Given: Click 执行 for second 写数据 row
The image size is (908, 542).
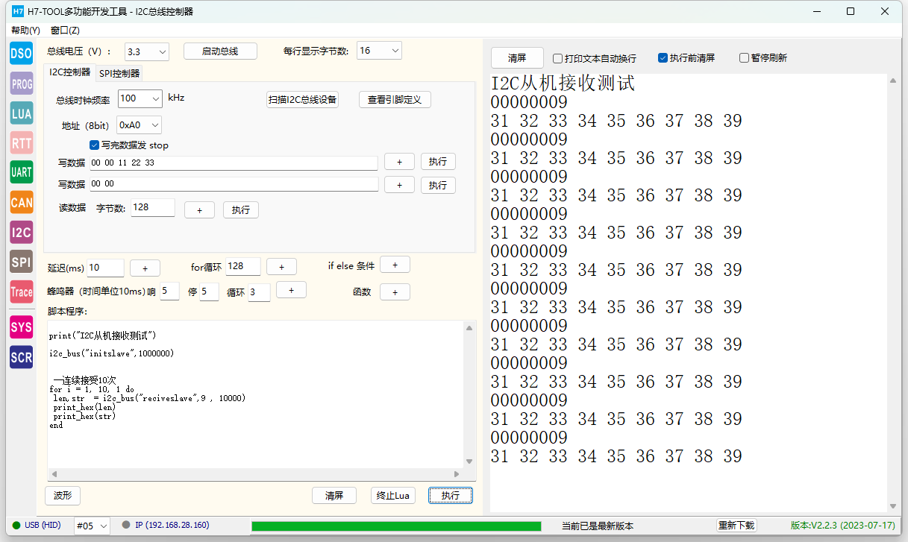Looking at the screenshot, I should (438, 185).
